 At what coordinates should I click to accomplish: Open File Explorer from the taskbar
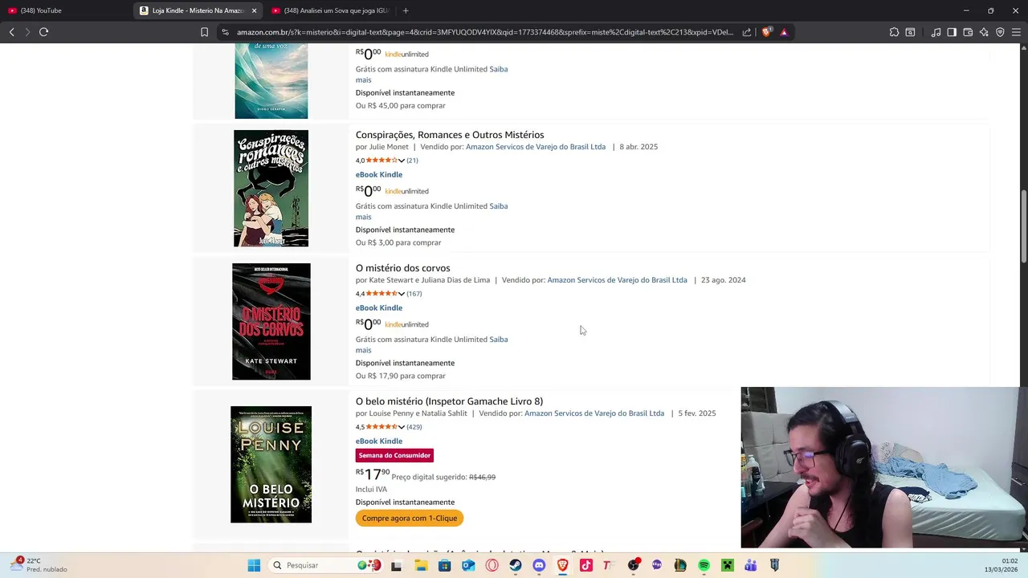(421, 565)
